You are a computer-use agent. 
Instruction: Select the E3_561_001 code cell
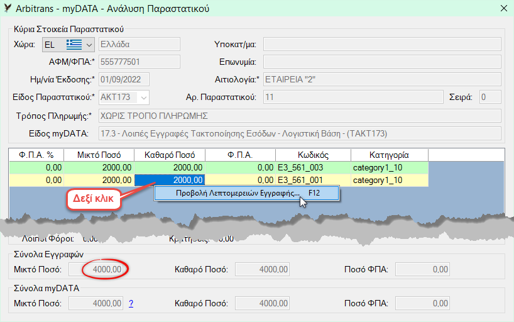coord(313,180)
